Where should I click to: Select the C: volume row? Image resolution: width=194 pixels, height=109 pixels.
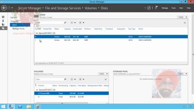(x=72, y=97)
